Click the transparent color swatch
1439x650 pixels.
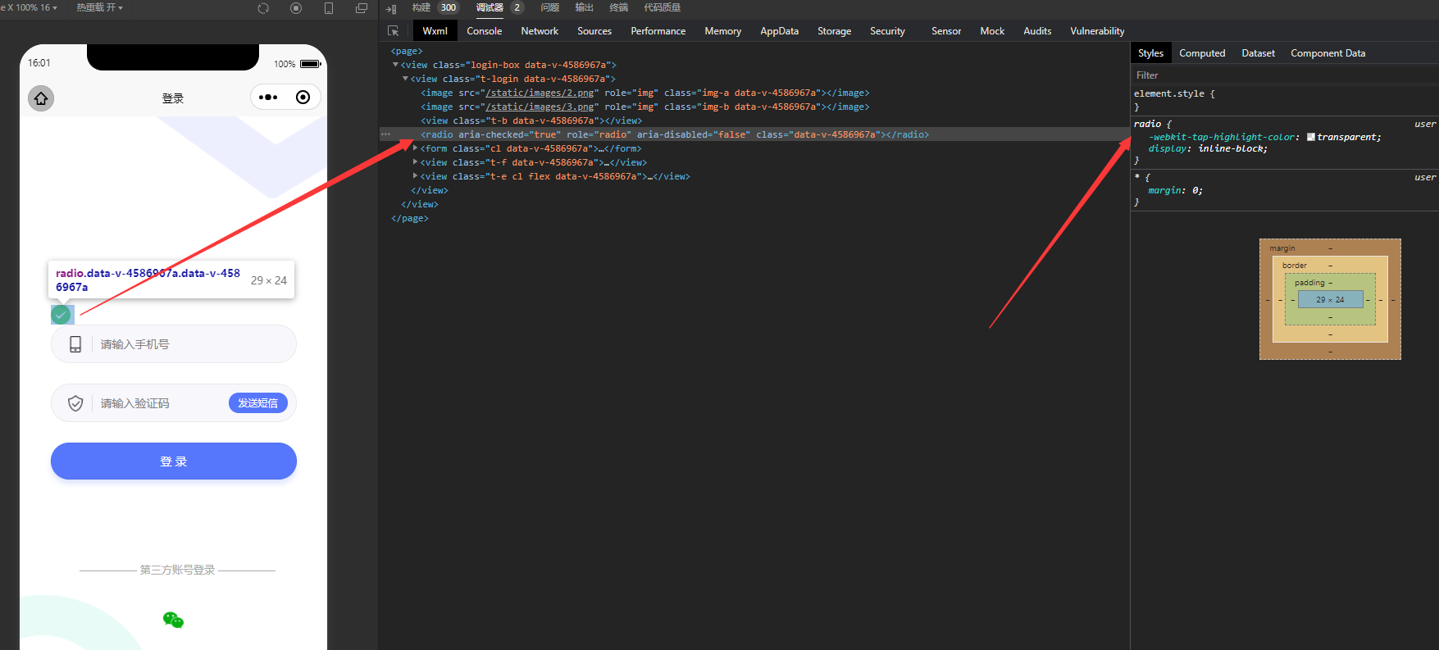click(1311, 137)
